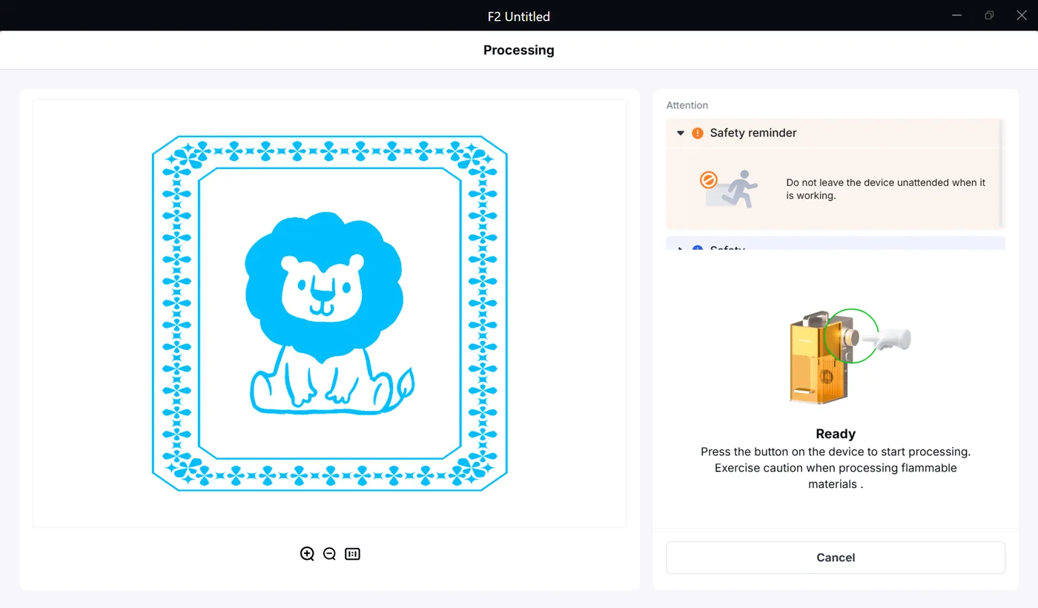Click the F2 Untitled window title
The image size is (1038, 608).
518,16
